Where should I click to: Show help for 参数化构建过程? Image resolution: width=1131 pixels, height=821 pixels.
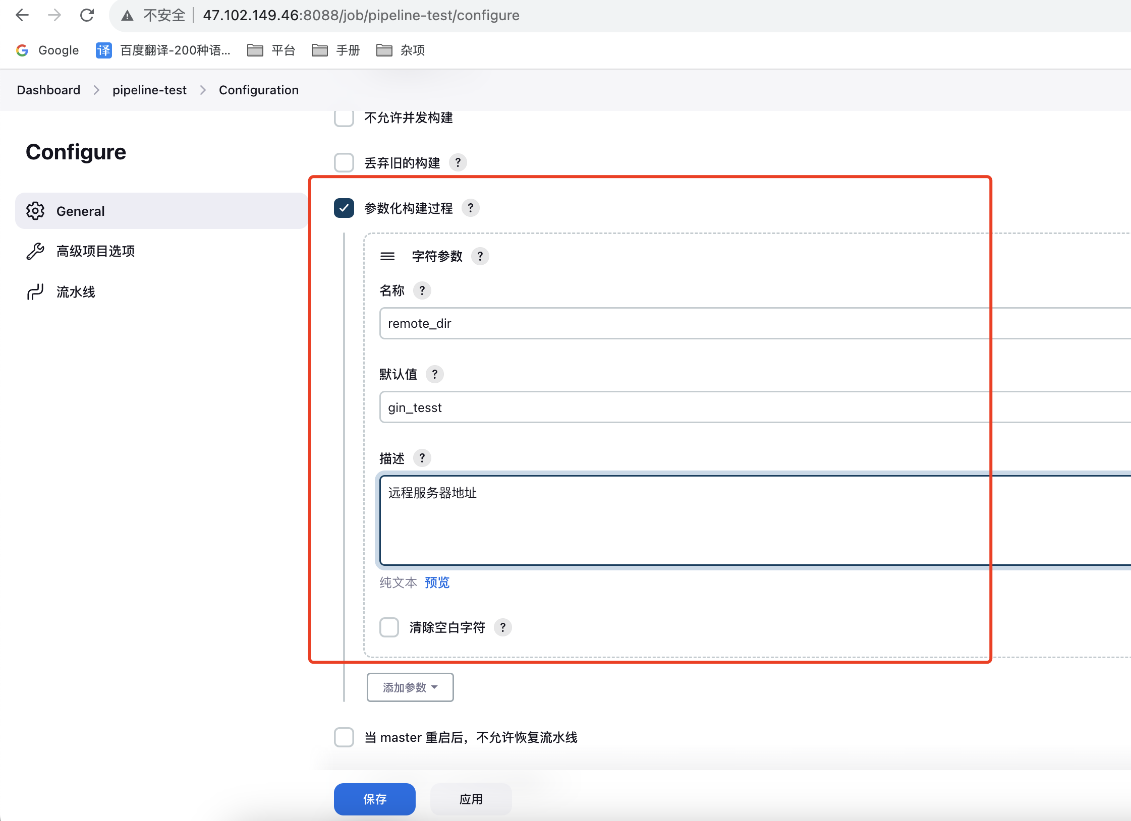pos(471,208)
